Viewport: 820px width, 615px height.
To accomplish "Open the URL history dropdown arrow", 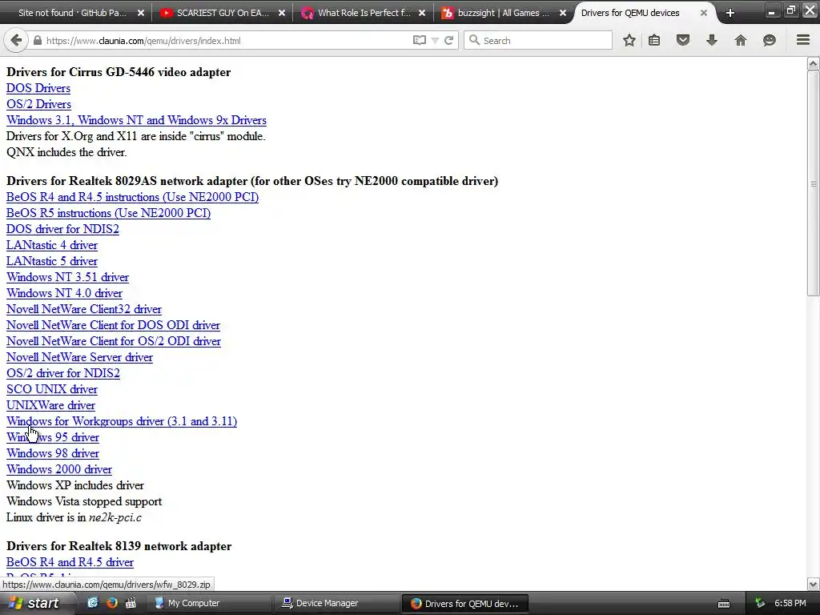I will [x=435, y=40].
